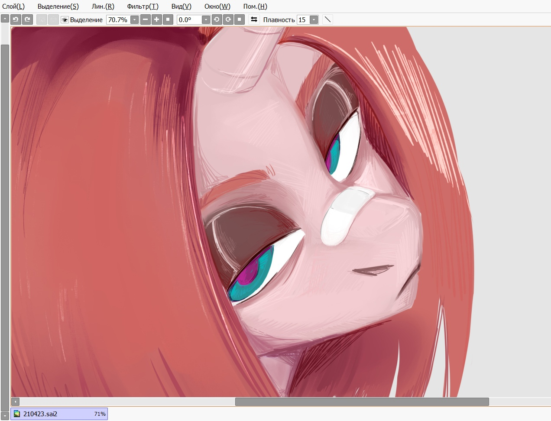The image size is (551, 421).
Task: Open the rotation angle dropdown
Action: [206, 19]
